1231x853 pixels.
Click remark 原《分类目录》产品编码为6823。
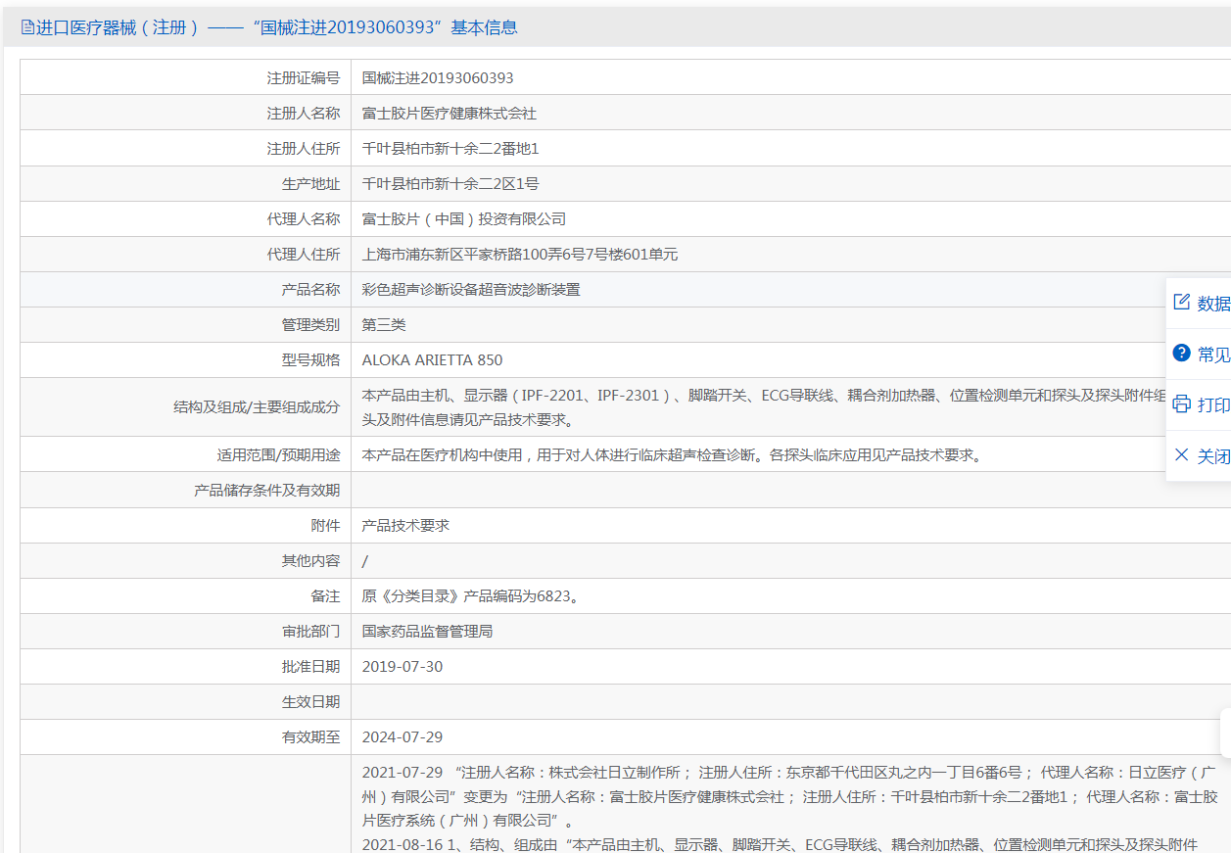click(x=471, y=596)
